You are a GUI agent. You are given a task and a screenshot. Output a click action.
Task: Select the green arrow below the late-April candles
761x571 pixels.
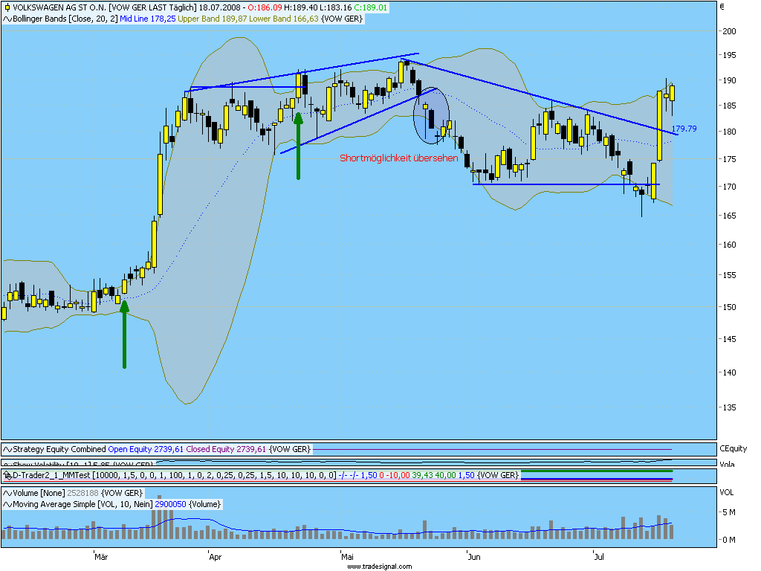click(x=299, y=146)
